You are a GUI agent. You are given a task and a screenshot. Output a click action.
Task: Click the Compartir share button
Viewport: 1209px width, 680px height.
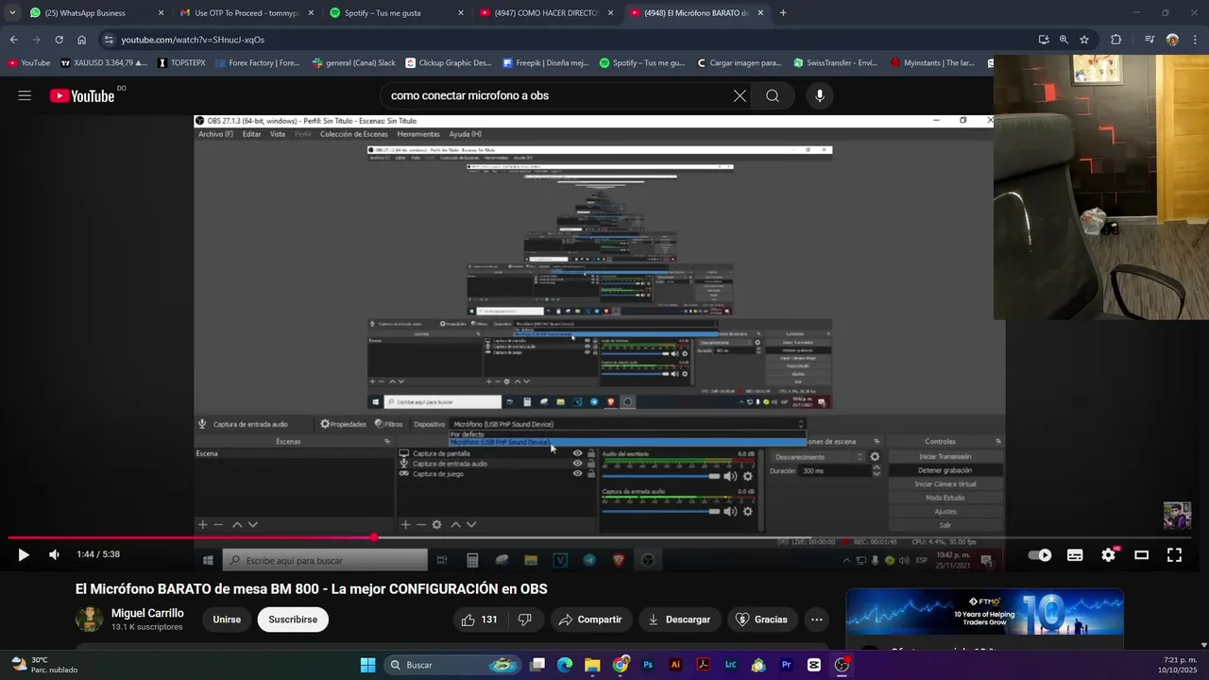click(x=589, y=620)
